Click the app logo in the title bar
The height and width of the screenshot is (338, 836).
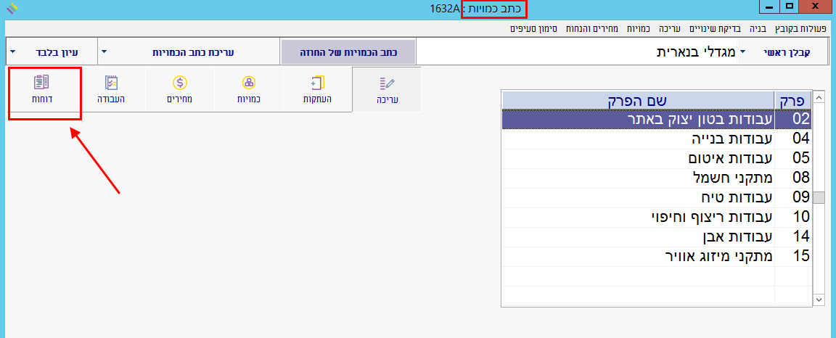coord(11,9)
